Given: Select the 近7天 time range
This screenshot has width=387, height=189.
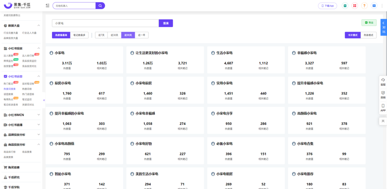Looking at the screenshot, I should point(101,35).
